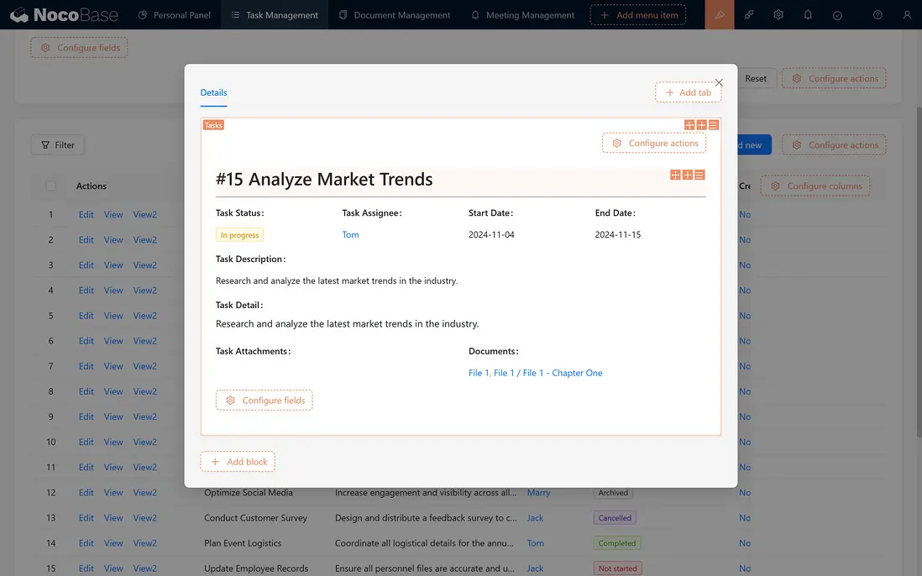
Task: Click the funnel icon in the Filter button
Action: (45, 144)
